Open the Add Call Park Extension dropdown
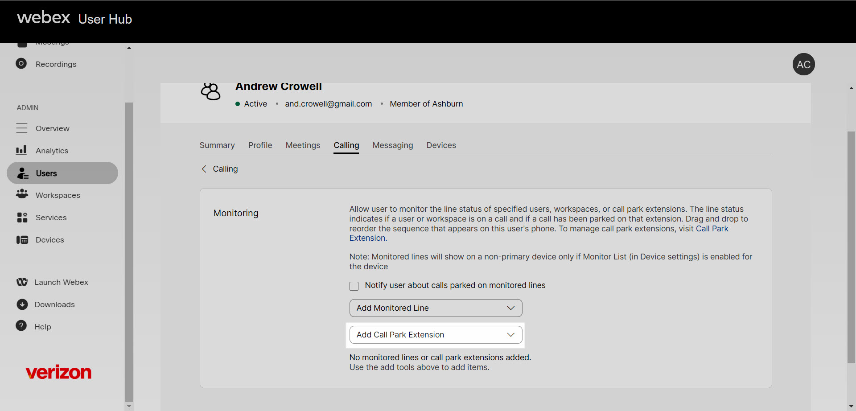This screenshot has width=856, height=411. point(436,335)
